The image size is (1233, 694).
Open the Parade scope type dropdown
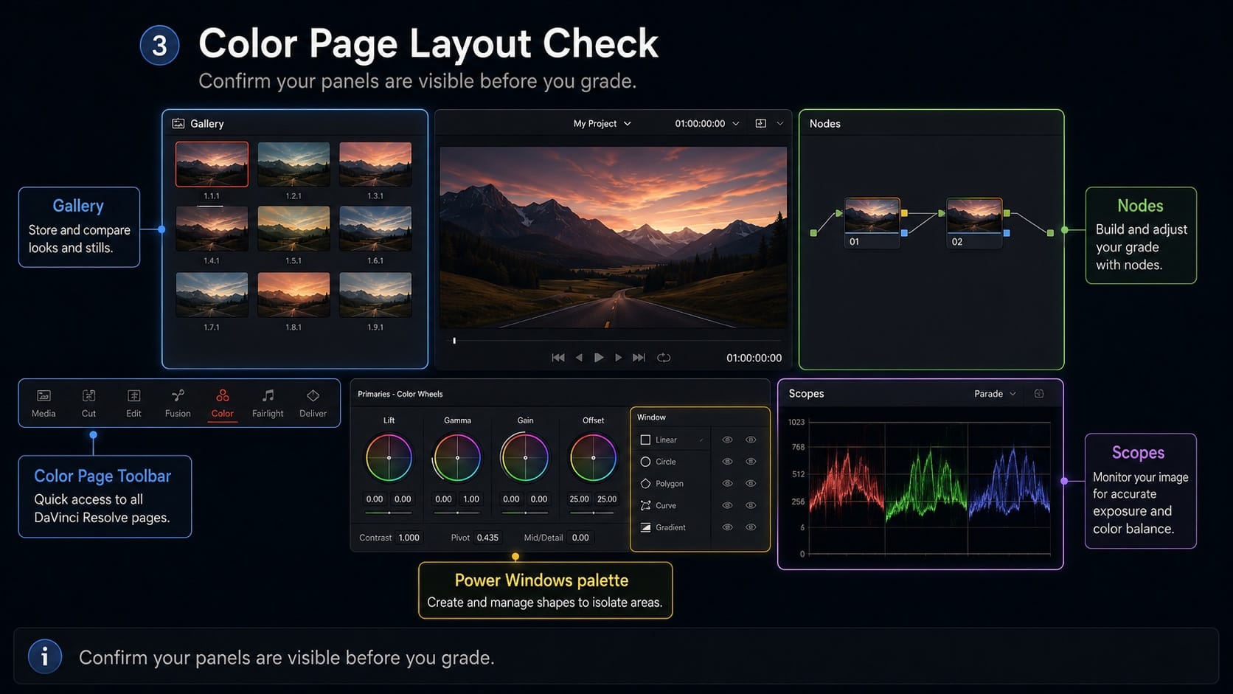click(x=995, y=394)
